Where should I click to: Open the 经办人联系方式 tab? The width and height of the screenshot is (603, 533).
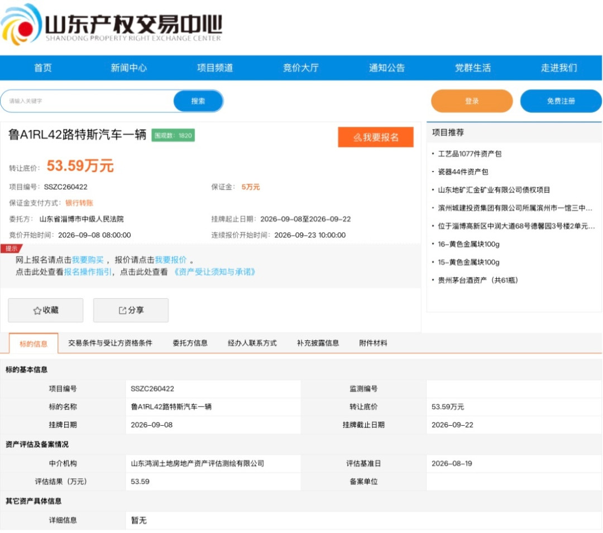click(x=252, y=343)
